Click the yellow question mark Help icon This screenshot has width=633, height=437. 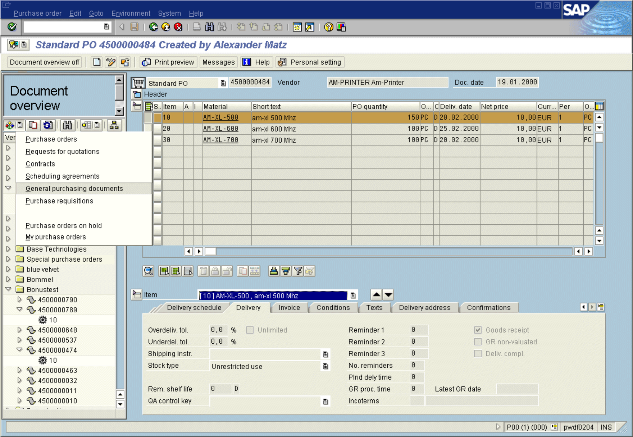coord(329,27)
